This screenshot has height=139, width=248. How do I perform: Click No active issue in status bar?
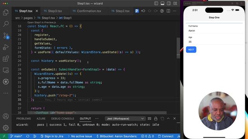80,136
